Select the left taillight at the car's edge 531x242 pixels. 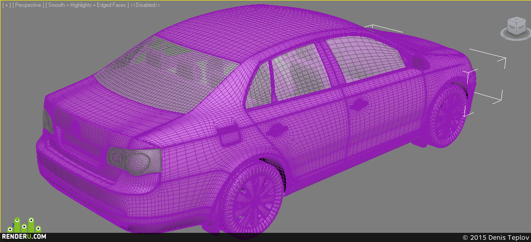(48, 121)
